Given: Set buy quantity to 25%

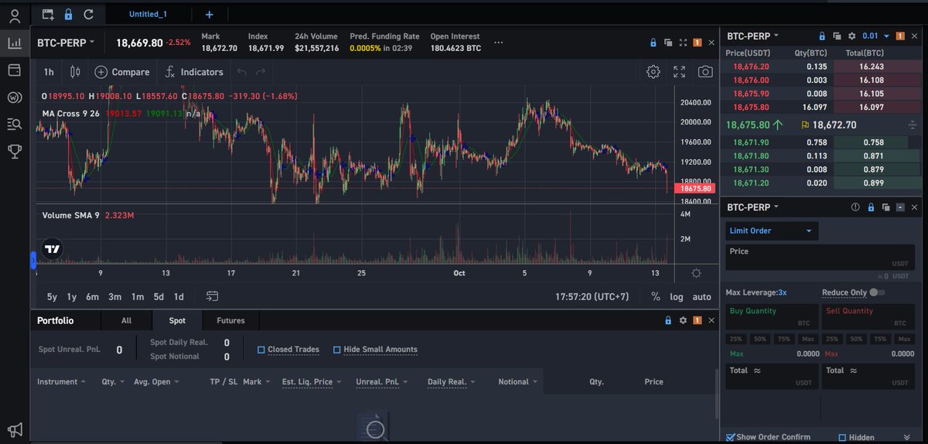Looking at the screenshot, I should (x=735, y=340).
